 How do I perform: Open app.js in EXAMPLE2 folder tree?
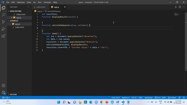click(x=18, y=24)
